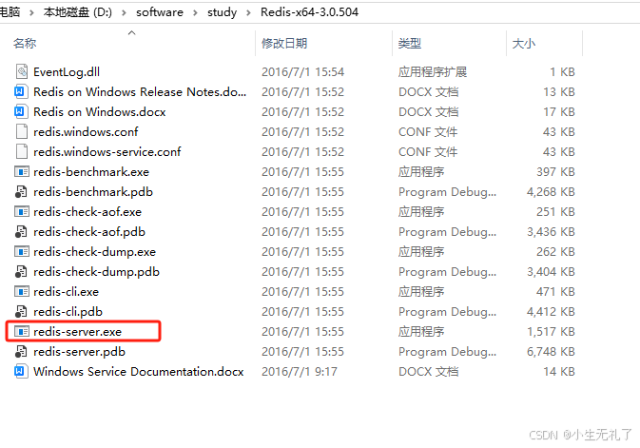
Task: Expand the breadcrumb chevron after 本地磁盘 (D:)
Action: click(x=124, y=12)
